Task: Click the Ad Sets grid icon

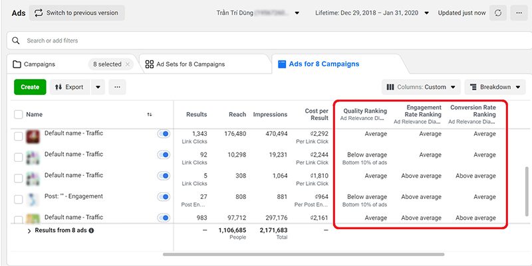Action: [149, 64]
